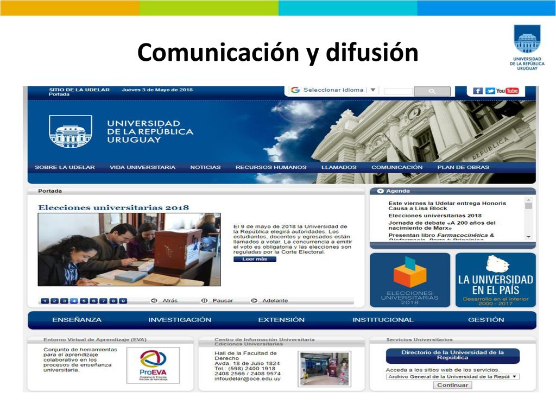Open Elecciones Universitarias 2018 ballot box tile
The image size is (556, 417).
click(x=410, y=280)
